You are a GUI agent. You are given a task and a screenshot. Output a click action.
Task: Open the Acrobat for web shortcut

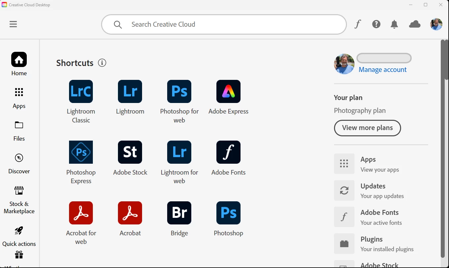click(x=81, y=223)
